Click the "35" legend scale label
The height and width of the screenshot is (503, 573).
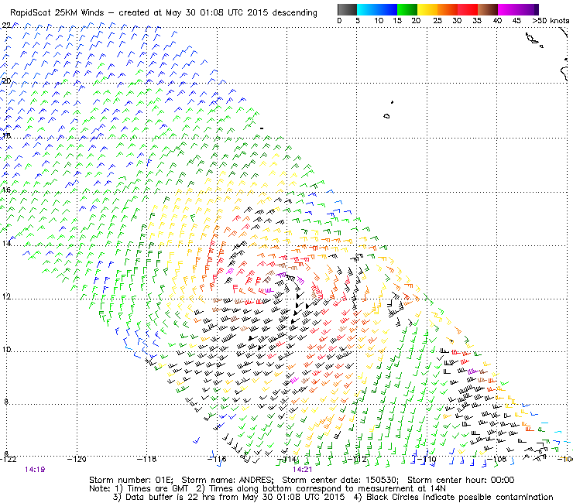point(476,21)
